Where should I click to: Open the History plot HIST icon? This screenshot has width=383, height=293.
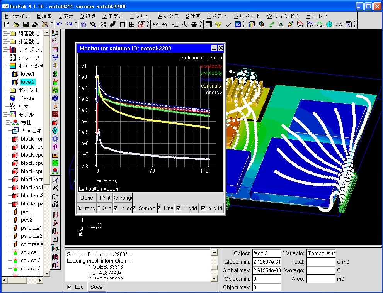click(x=310, y=24)
